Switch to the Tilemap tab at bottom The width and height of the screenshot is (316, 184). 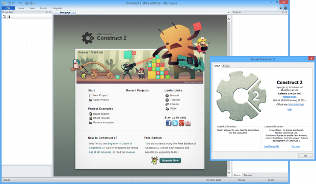(x=248, y=175)
